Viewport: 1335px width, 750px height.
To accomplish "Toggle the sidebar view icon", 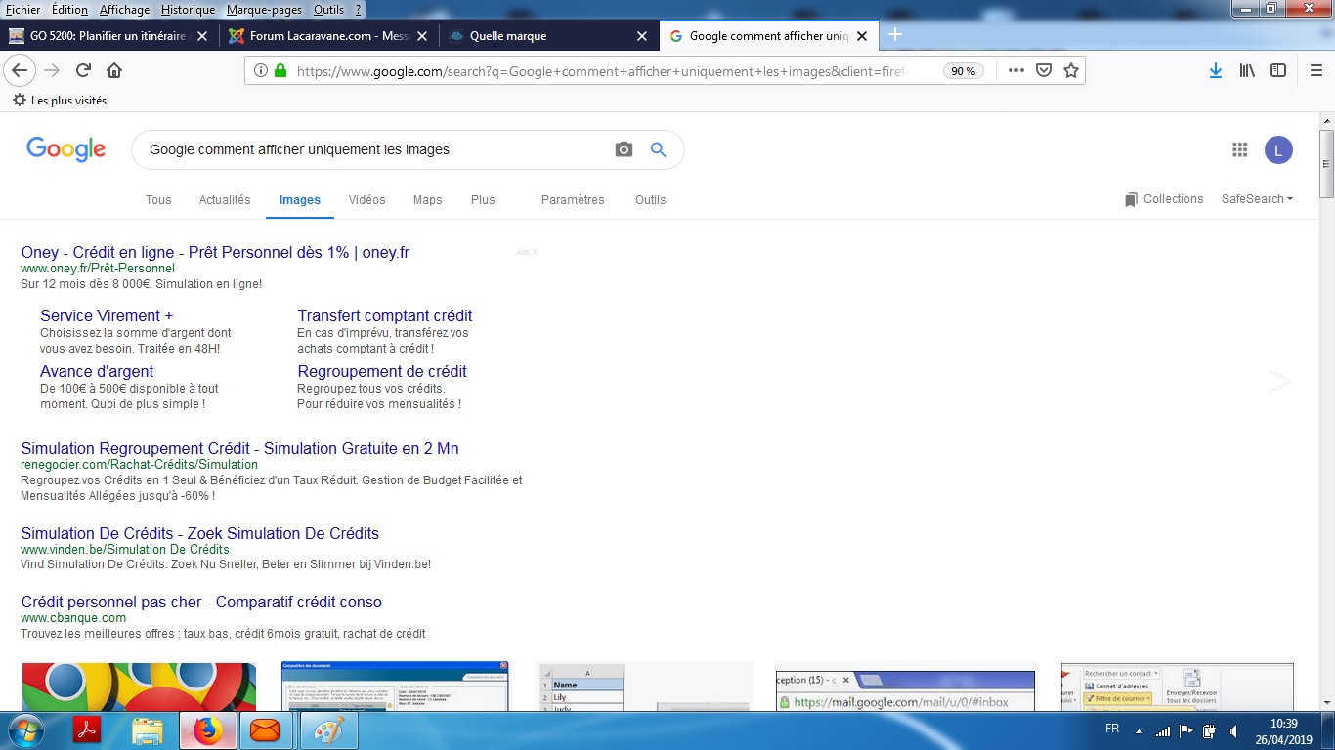I will click(x=1278, y=70).
